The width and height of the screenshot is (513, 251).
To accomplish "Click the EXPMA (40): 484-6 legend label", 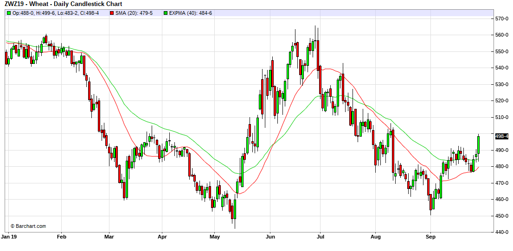I will pos(191,13).
